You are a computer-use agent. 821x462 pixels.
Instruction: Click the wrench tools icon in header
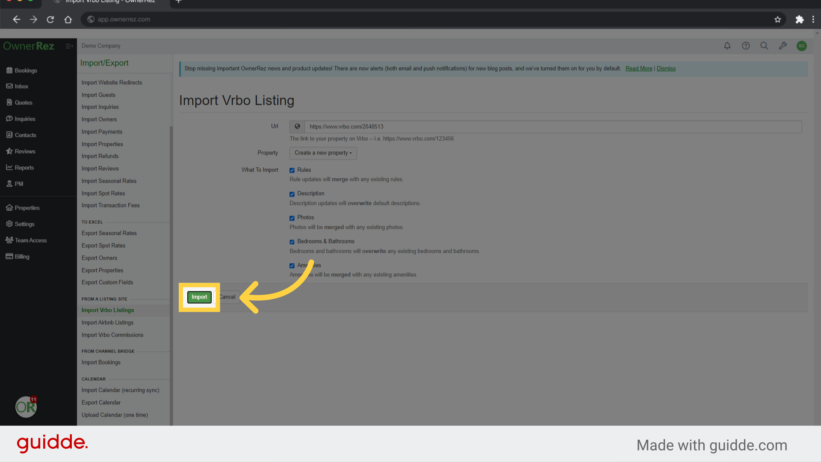(783, 46)
